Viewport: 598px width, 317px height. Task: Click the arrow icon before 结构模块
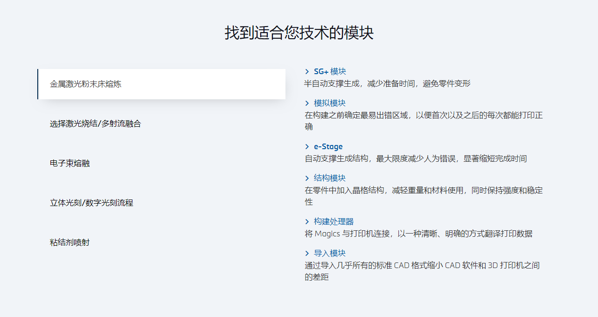[307, 178]
